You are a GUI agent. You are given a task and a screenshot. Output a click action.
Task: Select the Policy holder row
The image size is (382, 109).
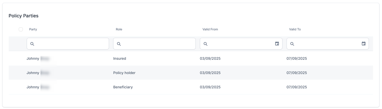pos(124,73)
